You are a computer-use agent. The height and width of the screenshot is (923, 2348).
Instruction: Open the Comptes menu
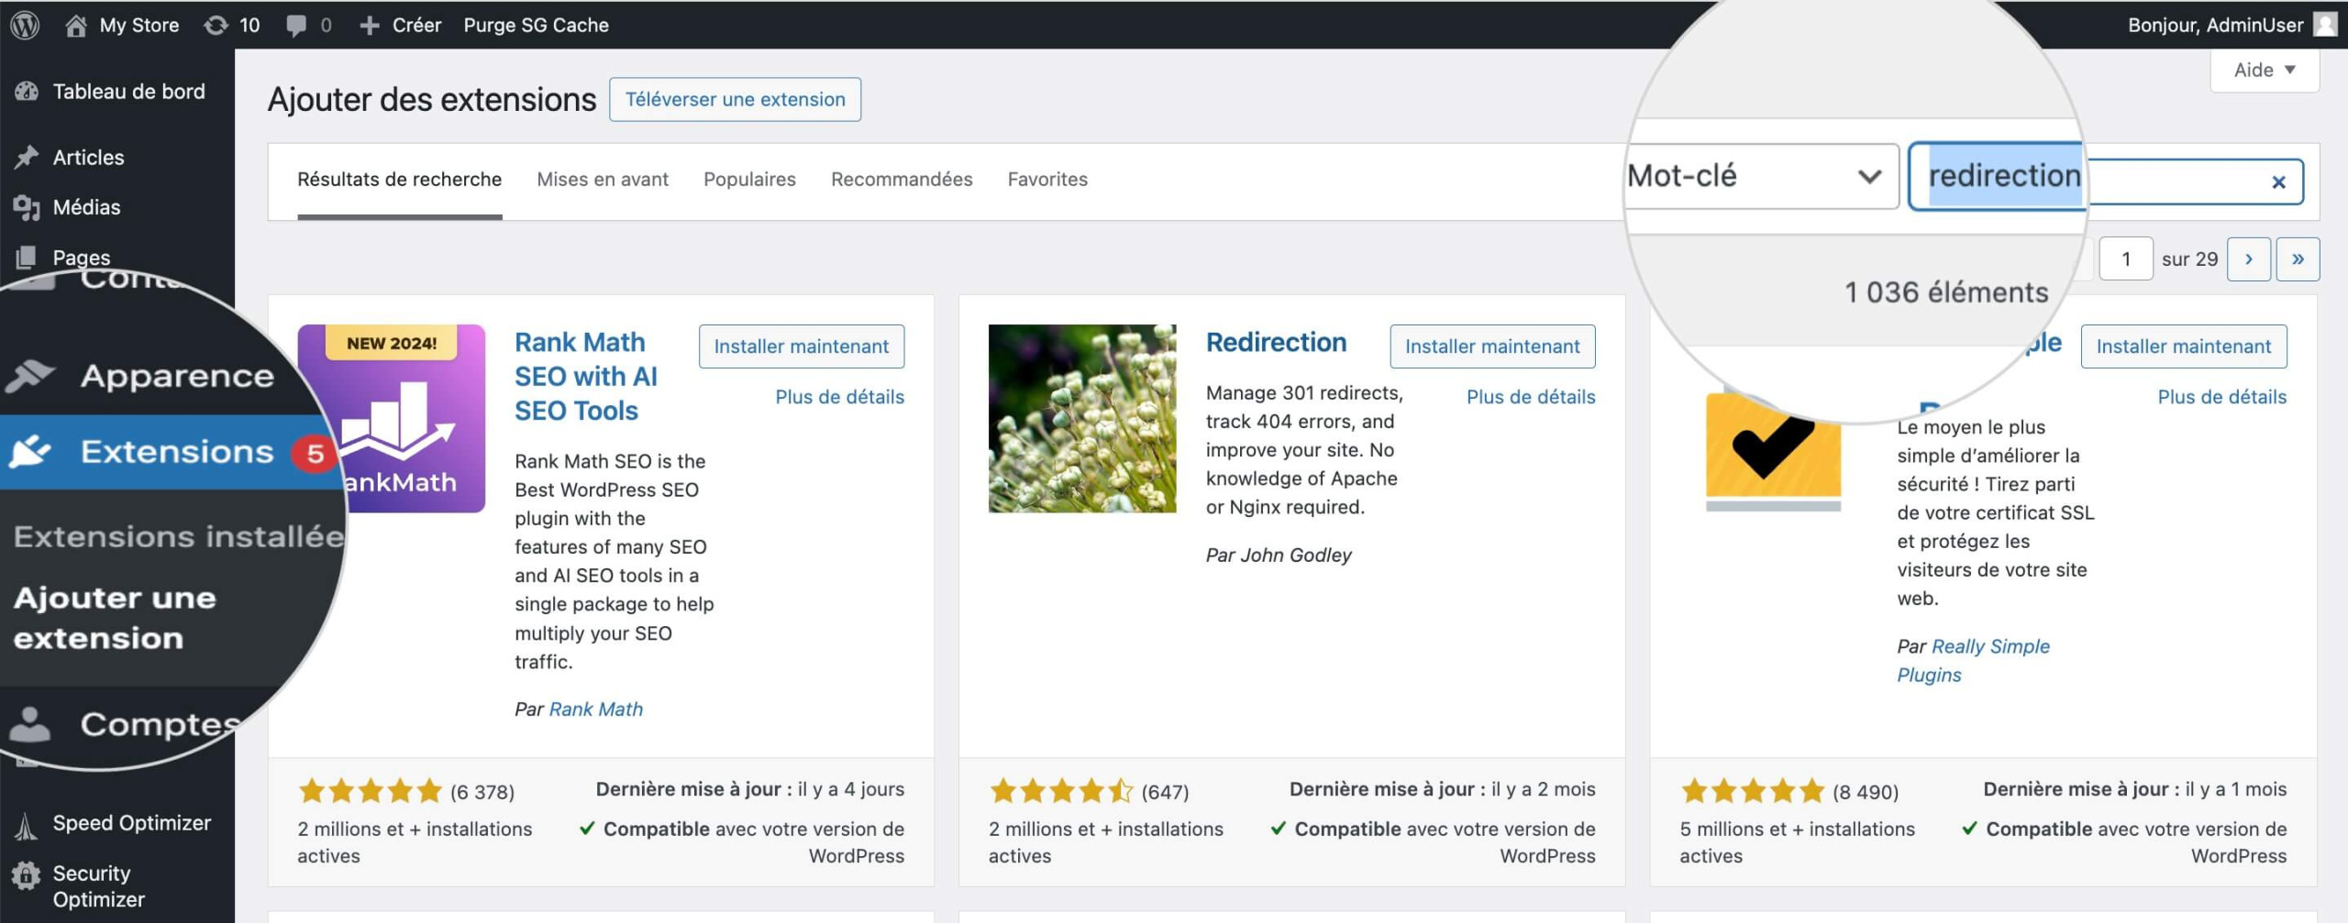point(160,724)
